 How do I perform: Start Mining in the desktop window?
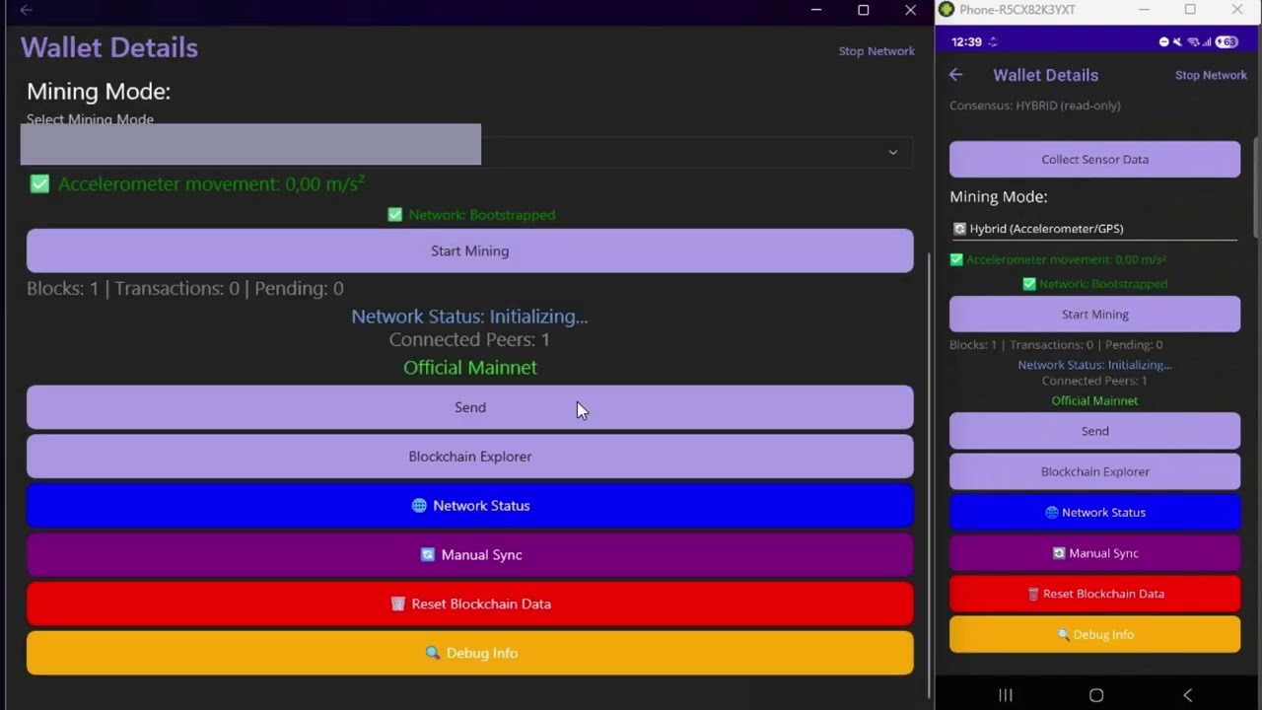[469, 250]
